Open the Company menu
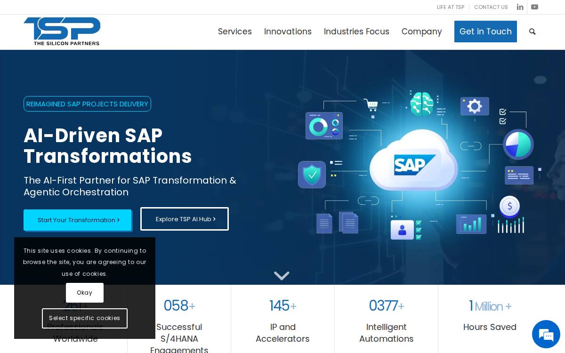This screenshot has height=353, width=565. point(422,32)
